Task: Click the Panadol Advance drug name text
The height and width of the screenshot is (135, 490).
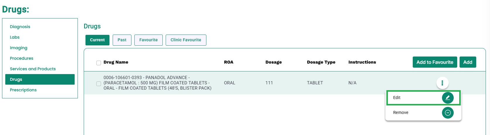Action: tap(157, 83)
